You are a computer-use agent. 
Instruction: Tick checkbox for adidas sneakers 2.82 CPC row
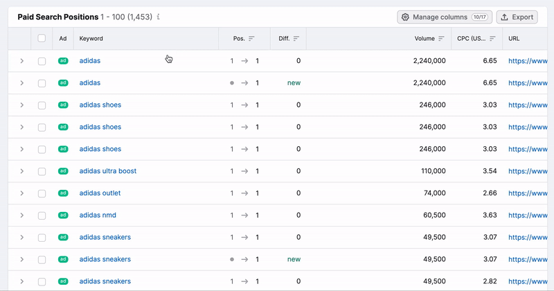pyautogui.click(x=42, y=282)
